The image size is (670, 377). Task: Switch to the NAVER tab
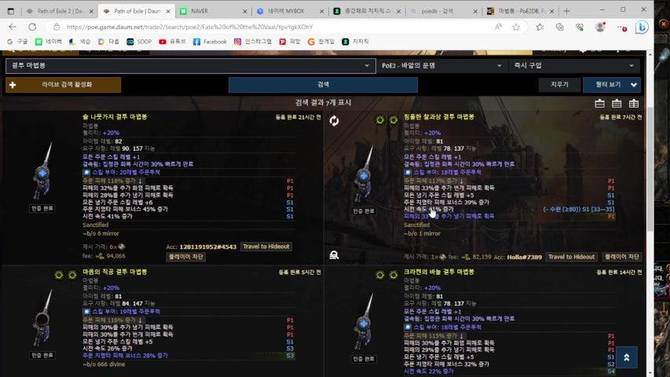pos(212,11)
